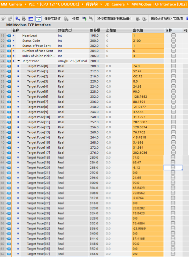Tick the retain checkbox for Number of Pose Sent
The height and width of the screenshot is (257, 189).
point(173,51)
